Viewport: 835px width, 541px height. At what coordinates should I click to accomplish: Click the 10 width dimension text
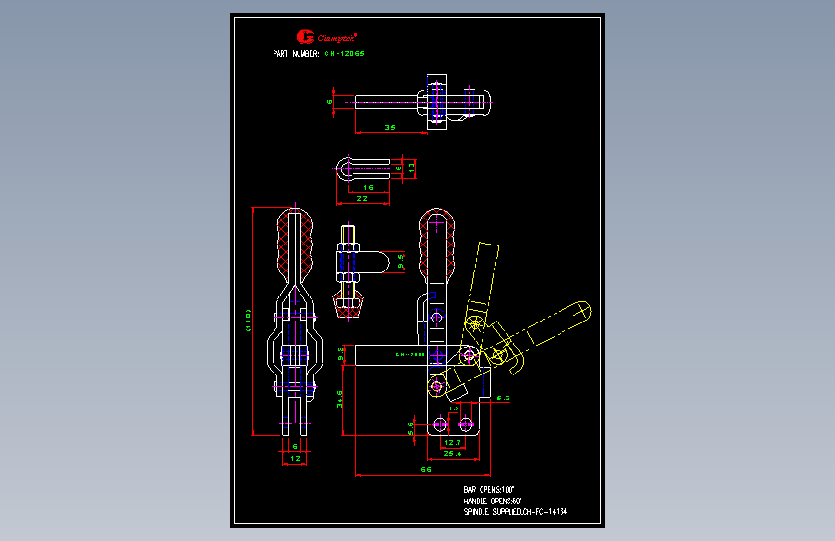tap(411, 167)
